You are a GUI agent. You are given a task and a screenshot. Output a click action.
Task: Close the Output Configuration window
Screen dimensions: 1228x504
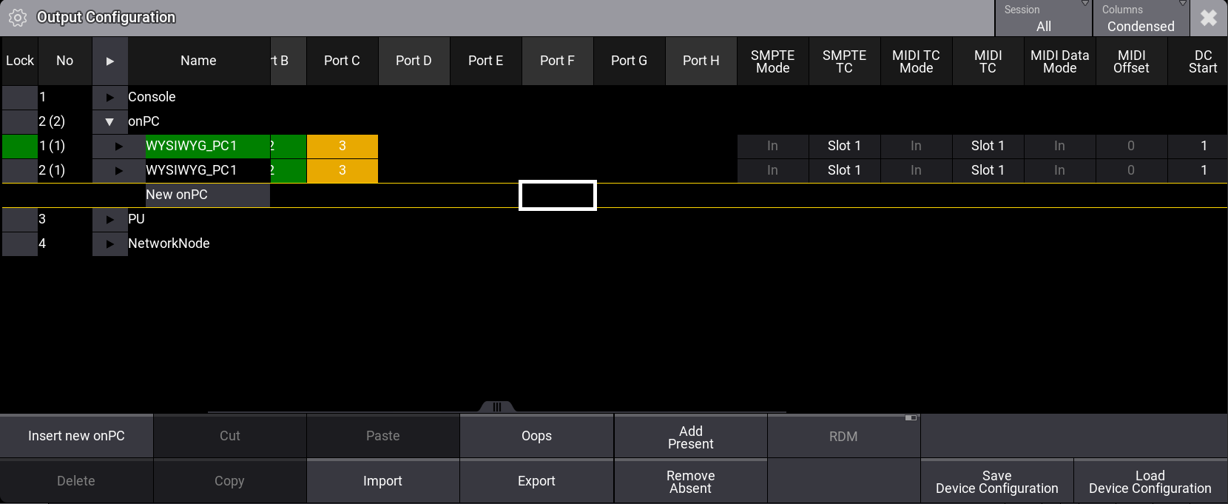pyautogui.click(x=1209, y=18)
